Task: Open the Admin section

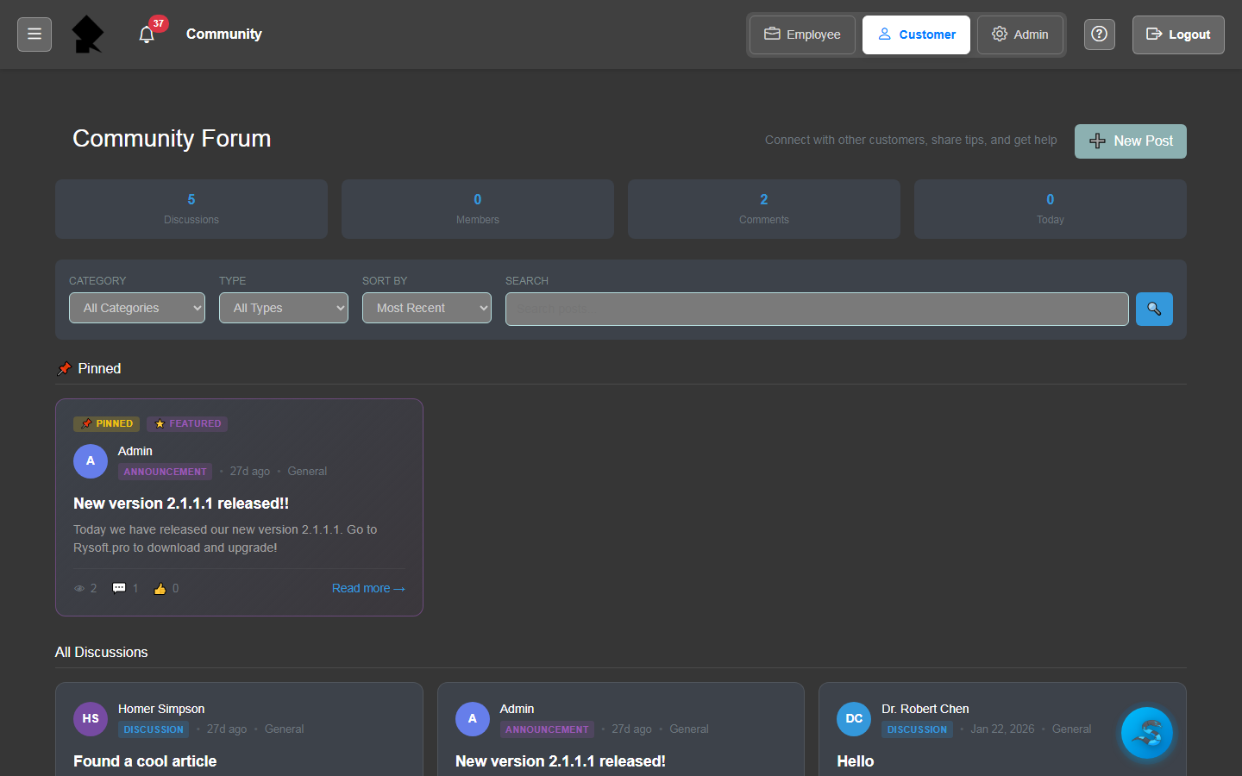Action: (1020, 34)
